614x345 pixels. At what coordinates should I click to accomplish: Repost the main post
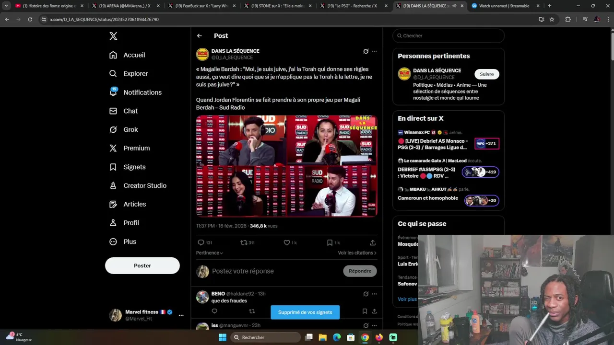[x=244, y=242]
